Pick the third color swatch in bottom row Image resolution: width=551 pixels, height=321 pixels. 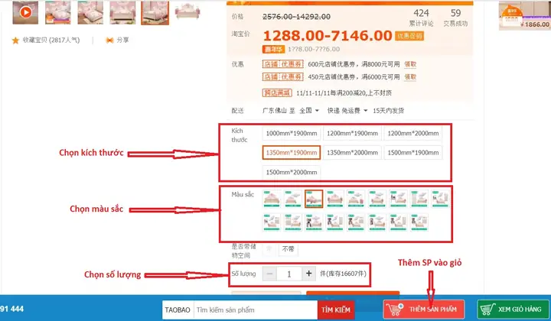coord(314,222)
